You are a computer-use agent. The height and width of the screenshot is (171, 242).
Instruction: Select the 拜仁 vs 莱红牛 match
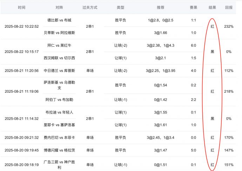[59, 45]
